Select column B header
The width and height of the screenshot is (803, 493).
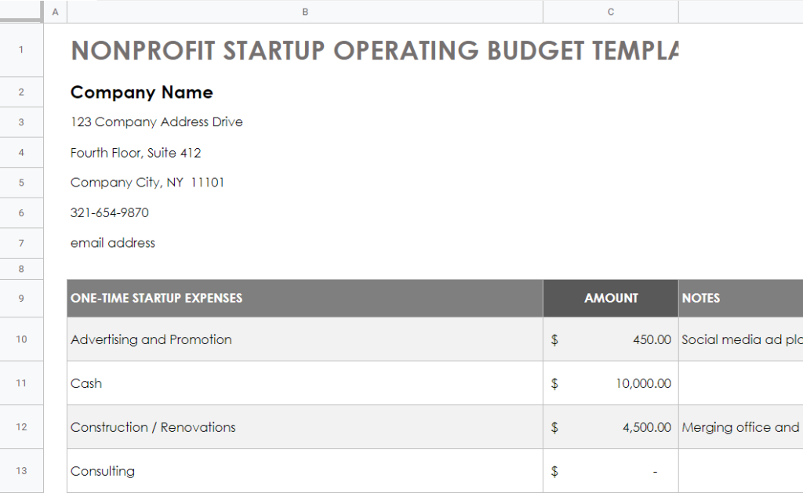tap(304, 12)
